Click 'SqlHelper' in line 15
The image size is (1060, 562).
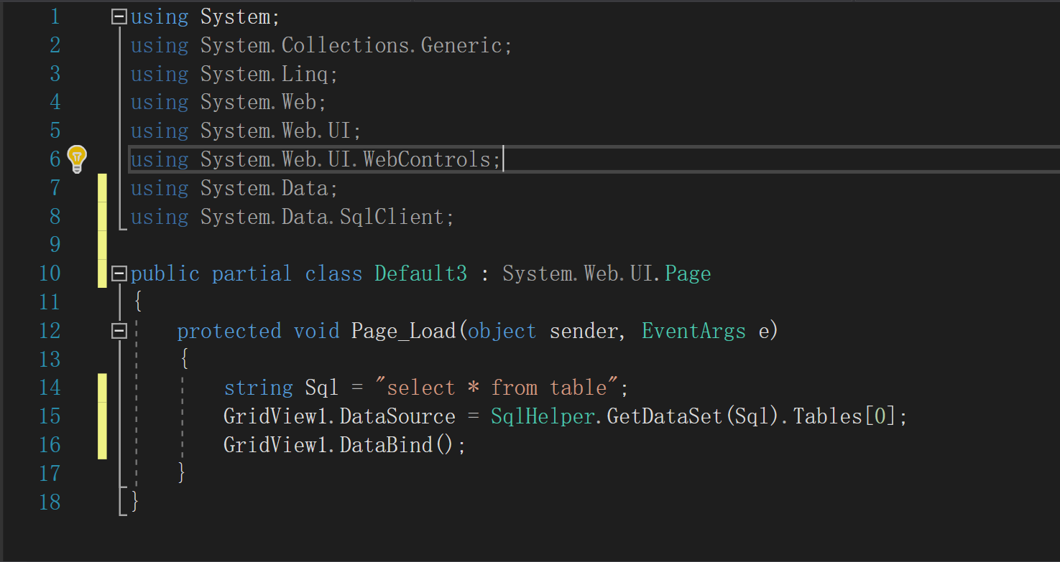[x=543, y=416]
